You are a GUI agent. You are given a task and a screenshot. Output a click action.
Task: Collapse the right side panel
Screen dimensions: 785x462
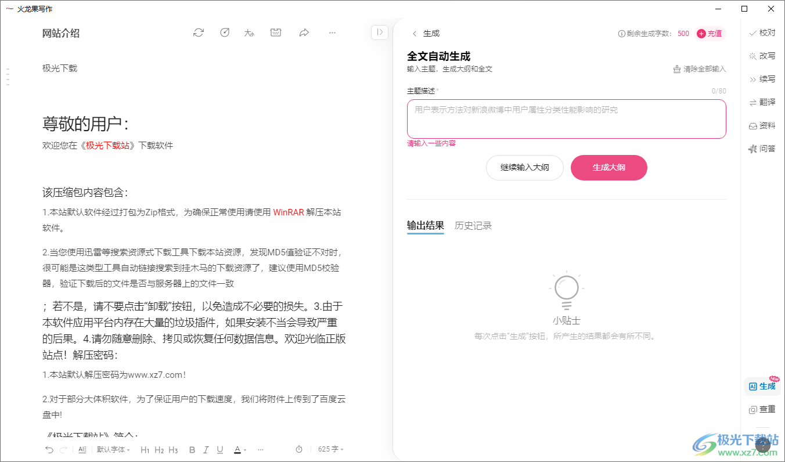tap(379, 33)
